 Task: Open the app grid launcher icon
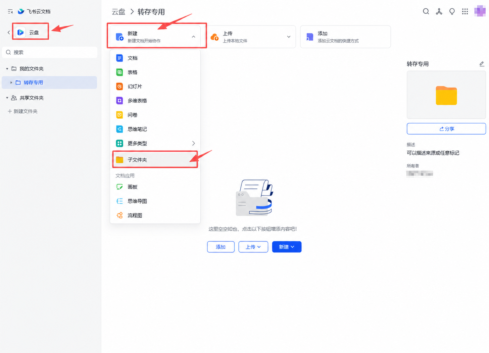(465, 12)
